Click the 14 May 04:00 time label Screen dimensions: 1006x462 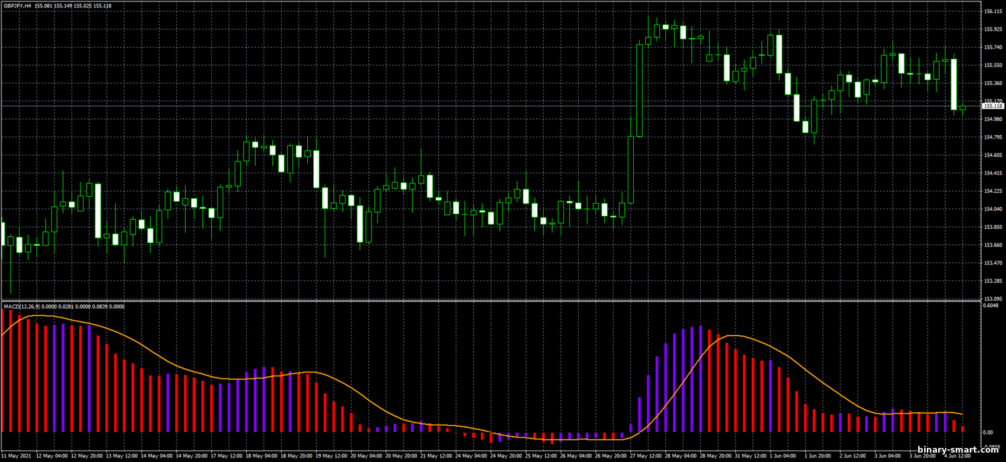156,456
